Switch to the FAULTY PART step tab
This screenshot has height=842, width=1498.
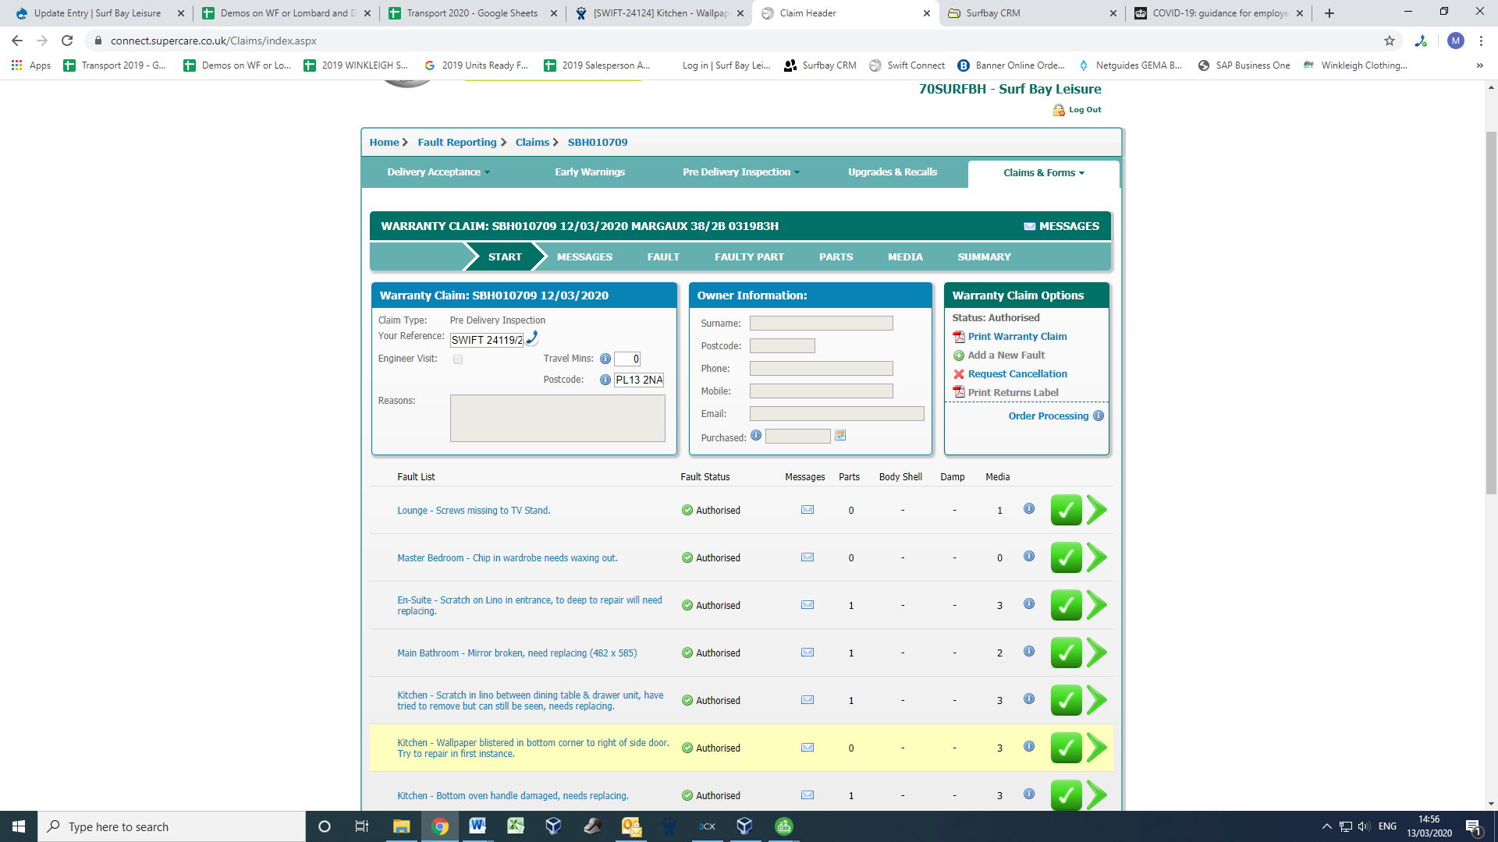coord(749,256)
